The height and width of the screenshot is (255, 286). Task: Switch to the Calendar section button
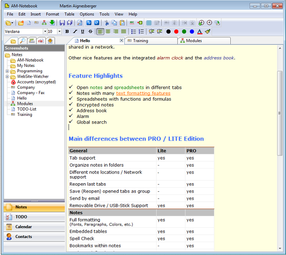tap(24, 227)
